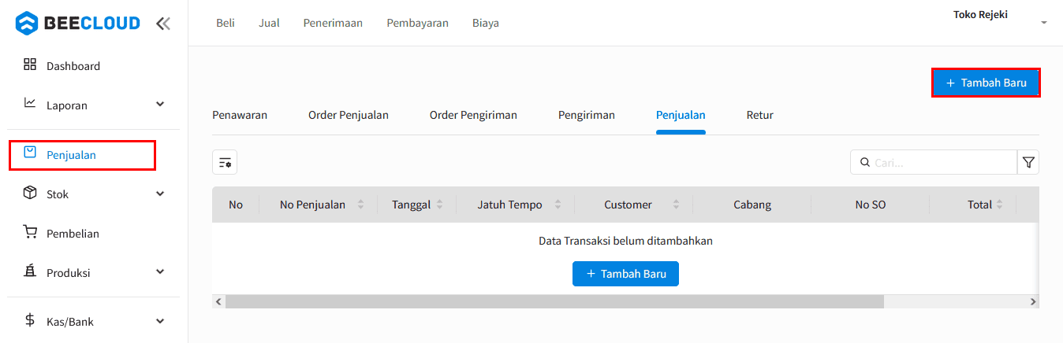Open the Pembayaran top menu

click(x=417, y=23)
